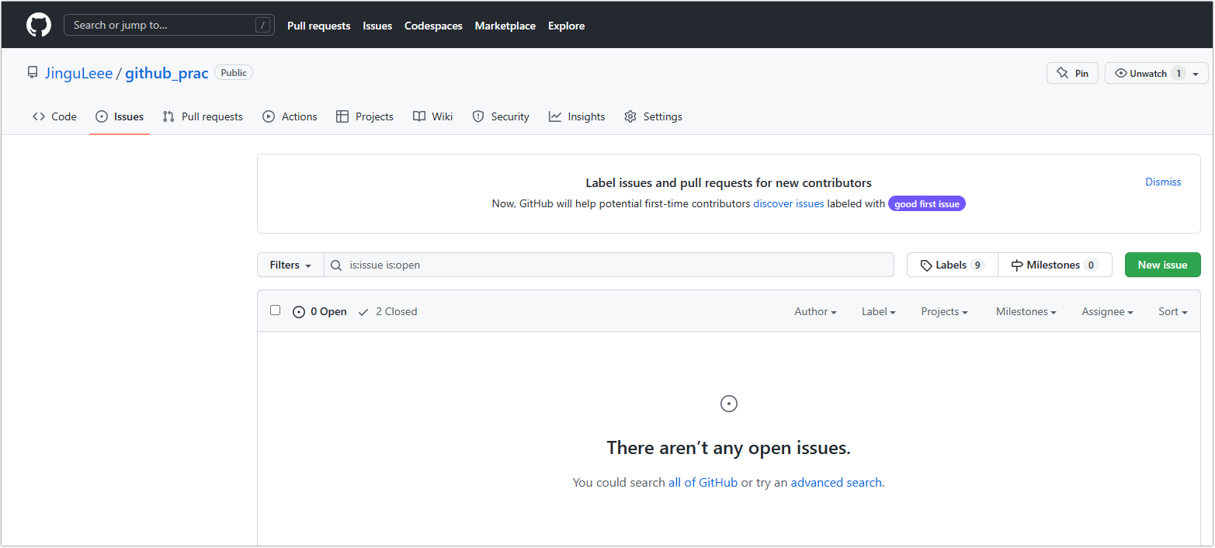Click the 'good first issue' label
This screenshot has width=1215, height=548.
pos(927,204)
